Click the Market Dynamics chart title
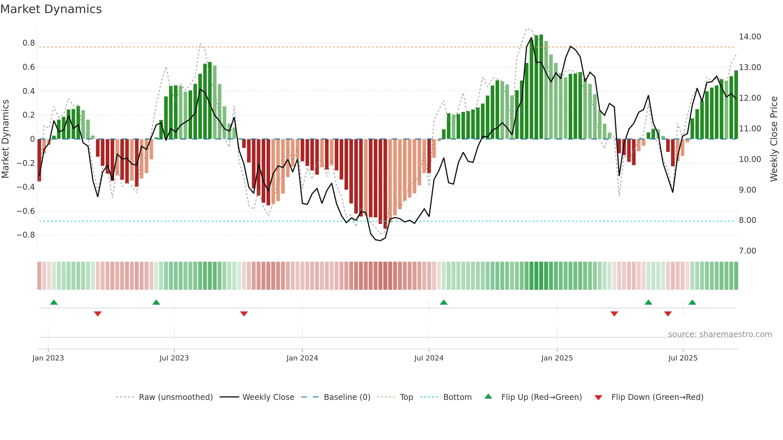 pyautogui.click(x=51, y=9)
